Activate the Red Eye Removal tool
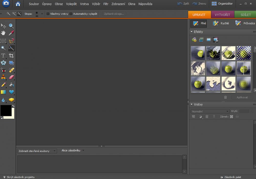256x179 pixels. point(3,70)
